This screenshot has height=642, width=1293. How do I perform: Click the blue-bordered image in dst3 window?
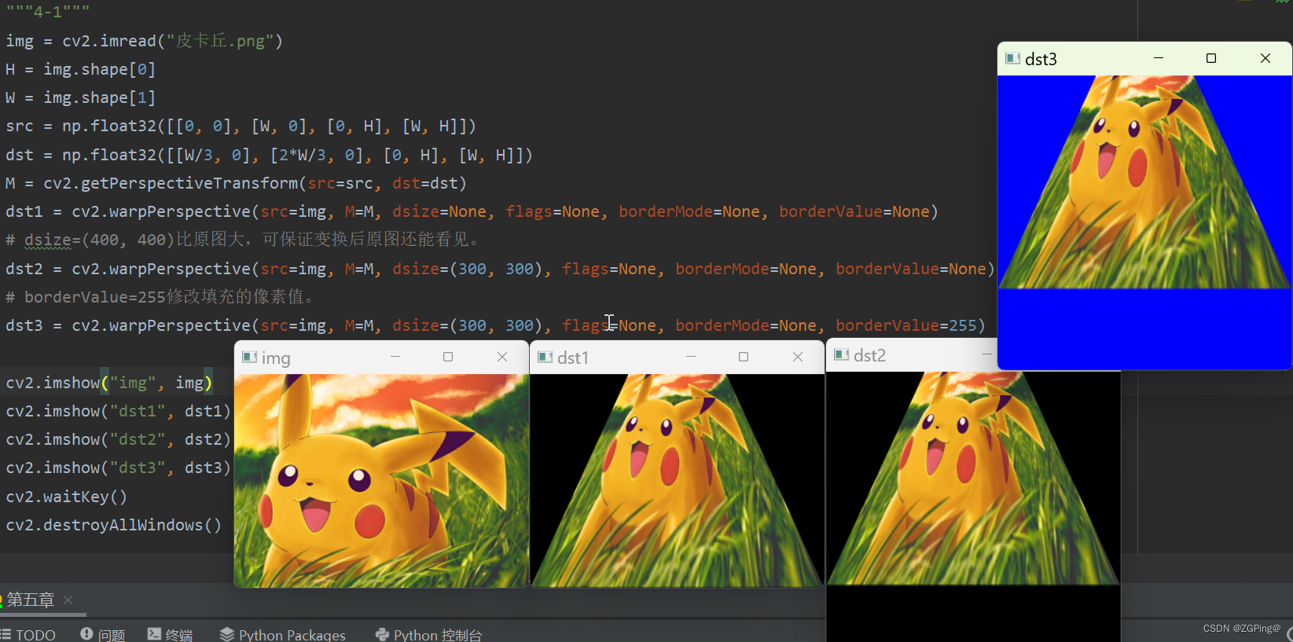(1144, 222)
